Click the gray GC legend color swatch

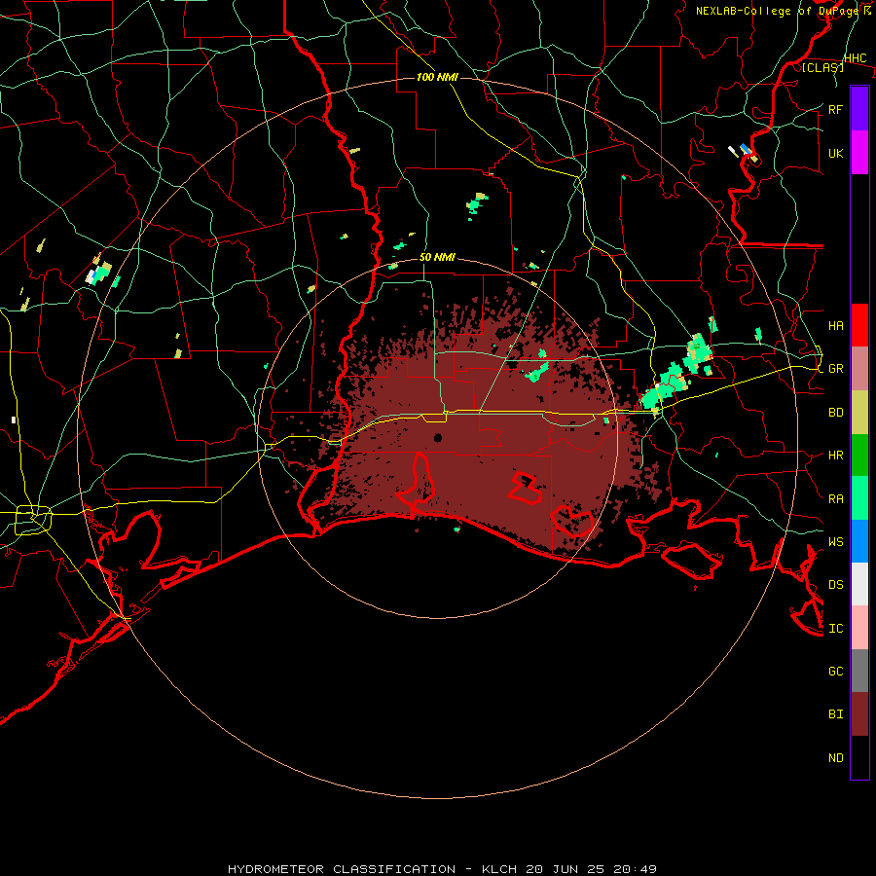(859, 671)
